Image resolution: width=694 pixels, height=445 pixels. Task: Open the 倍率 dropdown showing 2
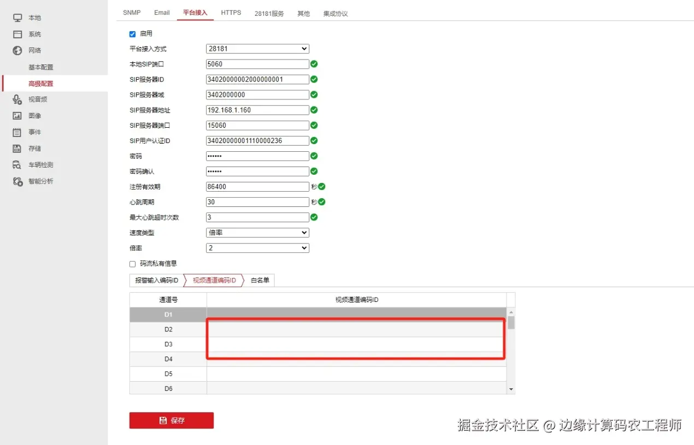point(257,248)
